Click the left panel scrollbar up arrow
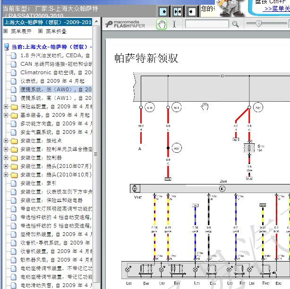Viewport: 290px width, 289px height. 96,21
